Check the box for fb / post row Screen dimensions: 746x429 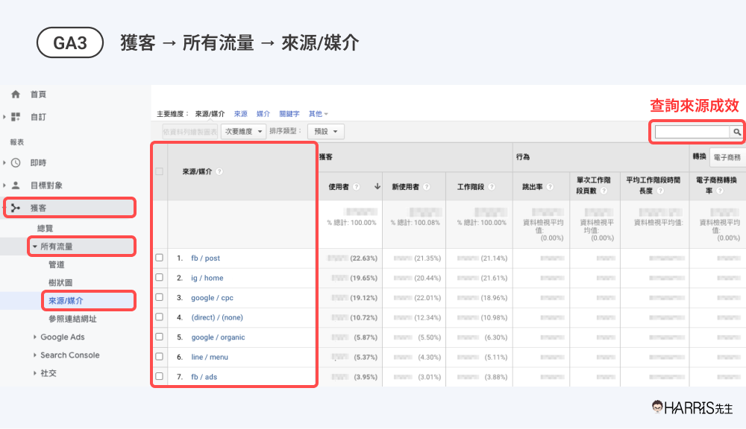[x=160, y=258]
